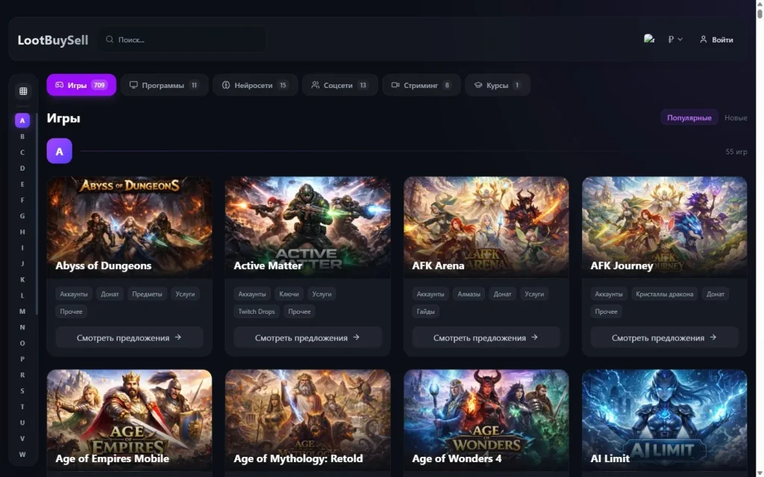The image size is (764, 477).
Task: Click the gamepad icon in the Игры tab
Action: (x=60, y=85)
